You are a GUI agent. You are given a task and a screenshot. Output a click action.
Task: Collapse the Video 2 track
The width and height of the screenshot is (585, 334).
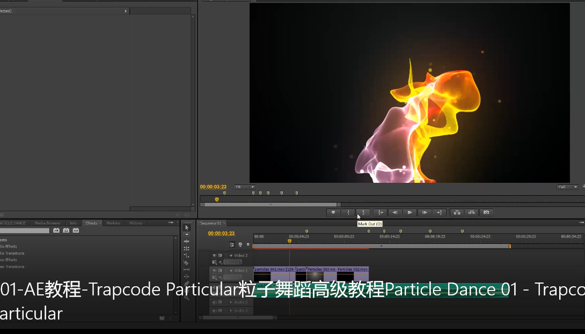tap(231, 256)
